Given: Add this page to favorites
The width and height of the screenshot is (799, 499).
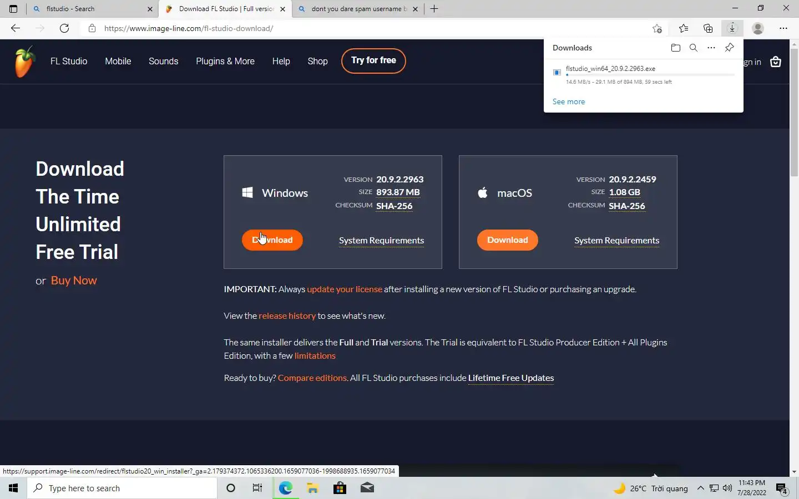Looking at the screenshot, I should point(657,28).
